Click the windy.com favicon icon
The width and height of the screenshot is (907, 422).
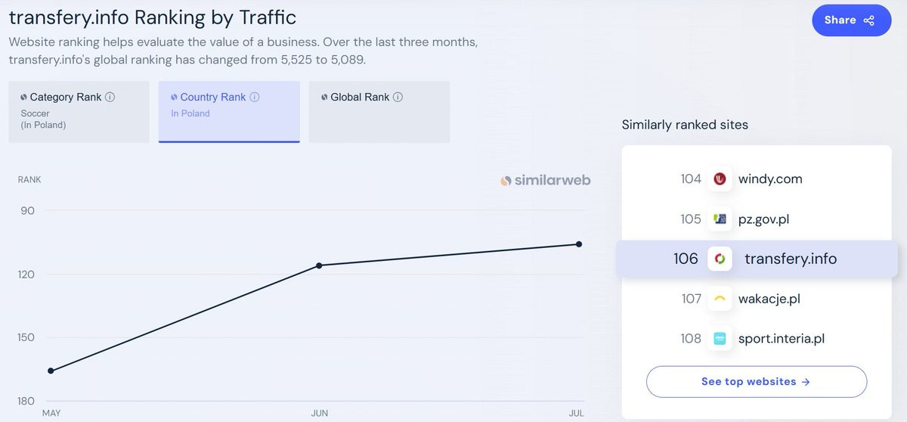tap(720, 179)
